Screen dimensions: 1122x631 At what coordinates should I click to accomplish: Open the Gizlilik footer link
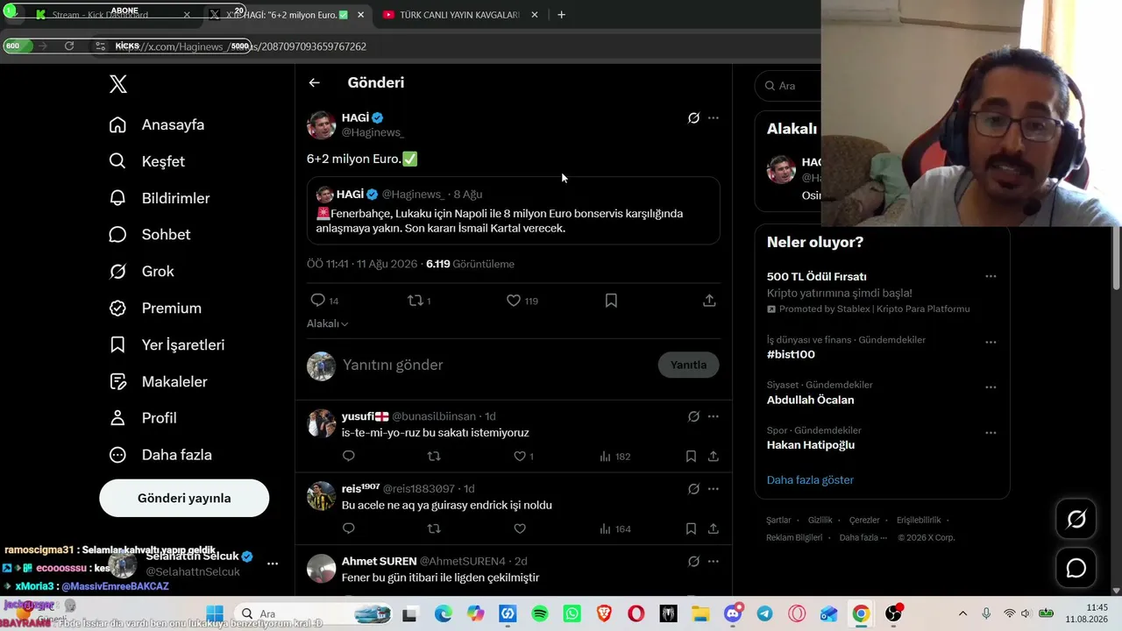[x=820, y=520]
